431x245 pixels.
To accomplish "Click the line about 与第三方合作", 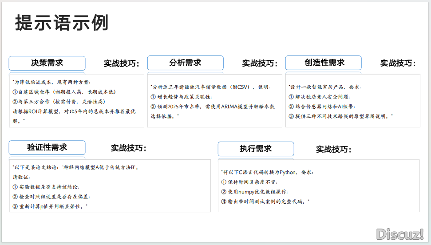I will pyautogui.click(x=59, y=102).
